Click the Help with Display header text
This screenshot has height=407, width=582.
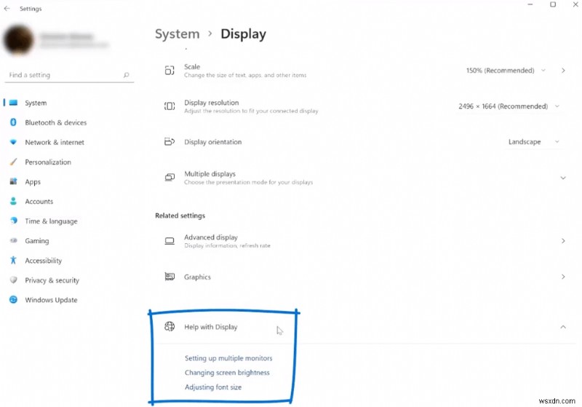pos(210,327)
